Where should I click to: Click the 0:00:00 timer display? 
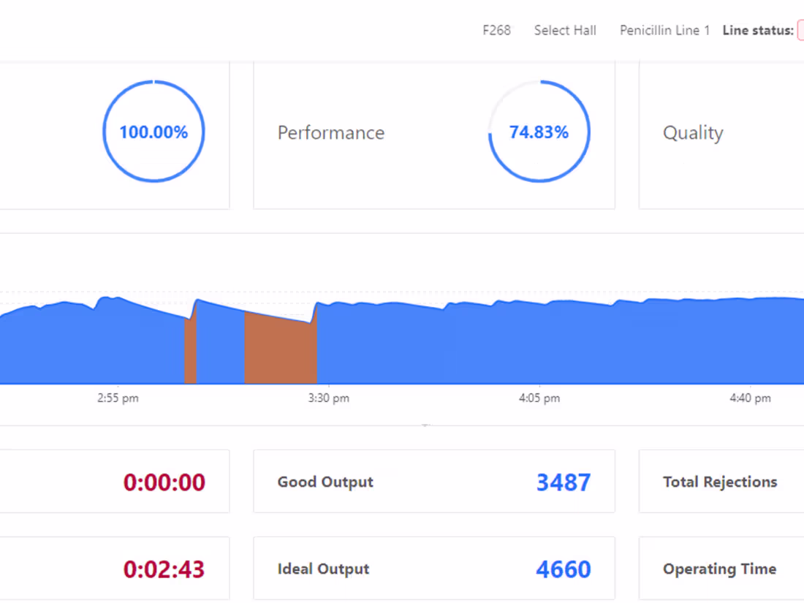164,482
